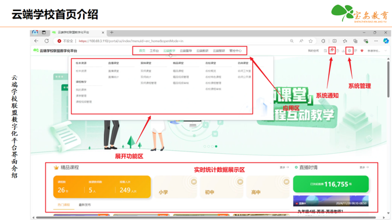Close the 云端学校联盟数字化平台 tab

[103, 33]
